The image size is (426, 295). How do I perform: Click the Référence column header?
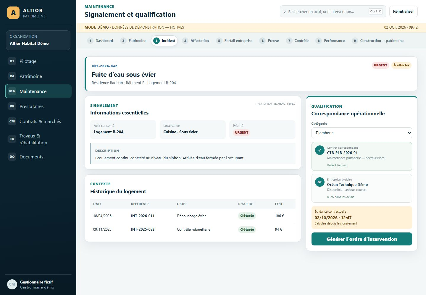(x=140, y=204)
